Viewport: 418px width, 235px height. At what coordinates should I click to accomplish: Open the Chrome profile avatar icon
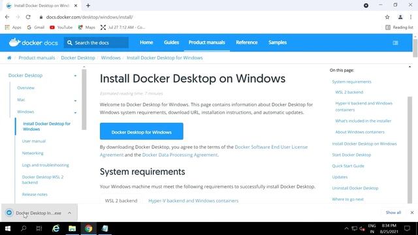pyautogui.click(x=400, y=17)
